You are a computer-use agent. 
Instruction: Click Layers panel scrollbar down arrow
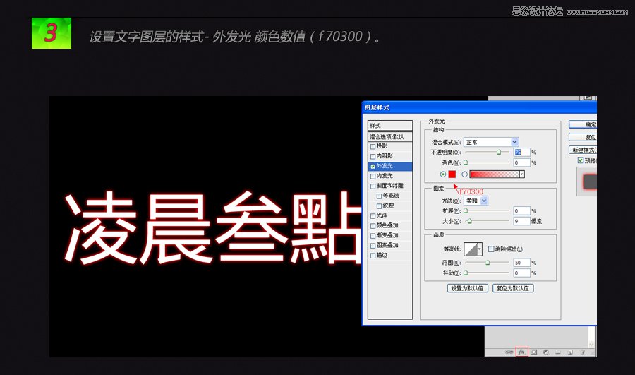click(x=591, y=345)
